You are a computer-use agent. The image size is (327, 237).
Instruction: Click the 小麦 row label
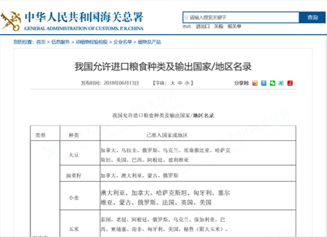pyautogui.click(x=74, y=198)
